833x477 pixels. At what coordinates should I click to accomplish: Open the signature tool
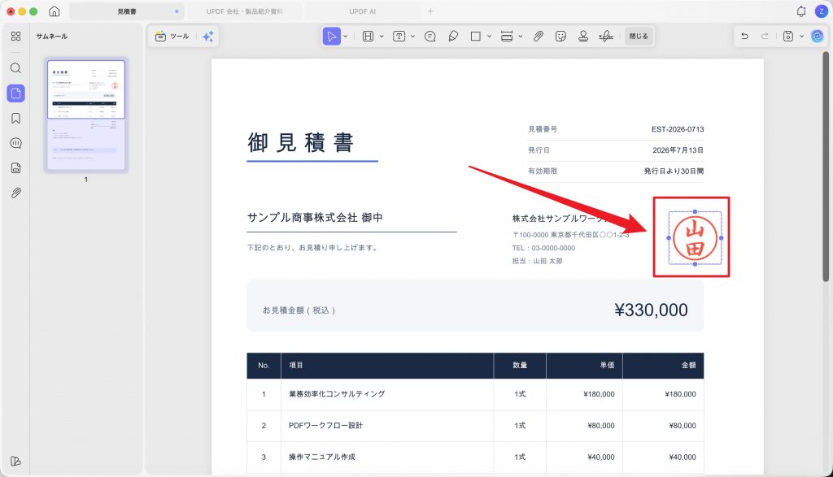[x=605, y=36]
